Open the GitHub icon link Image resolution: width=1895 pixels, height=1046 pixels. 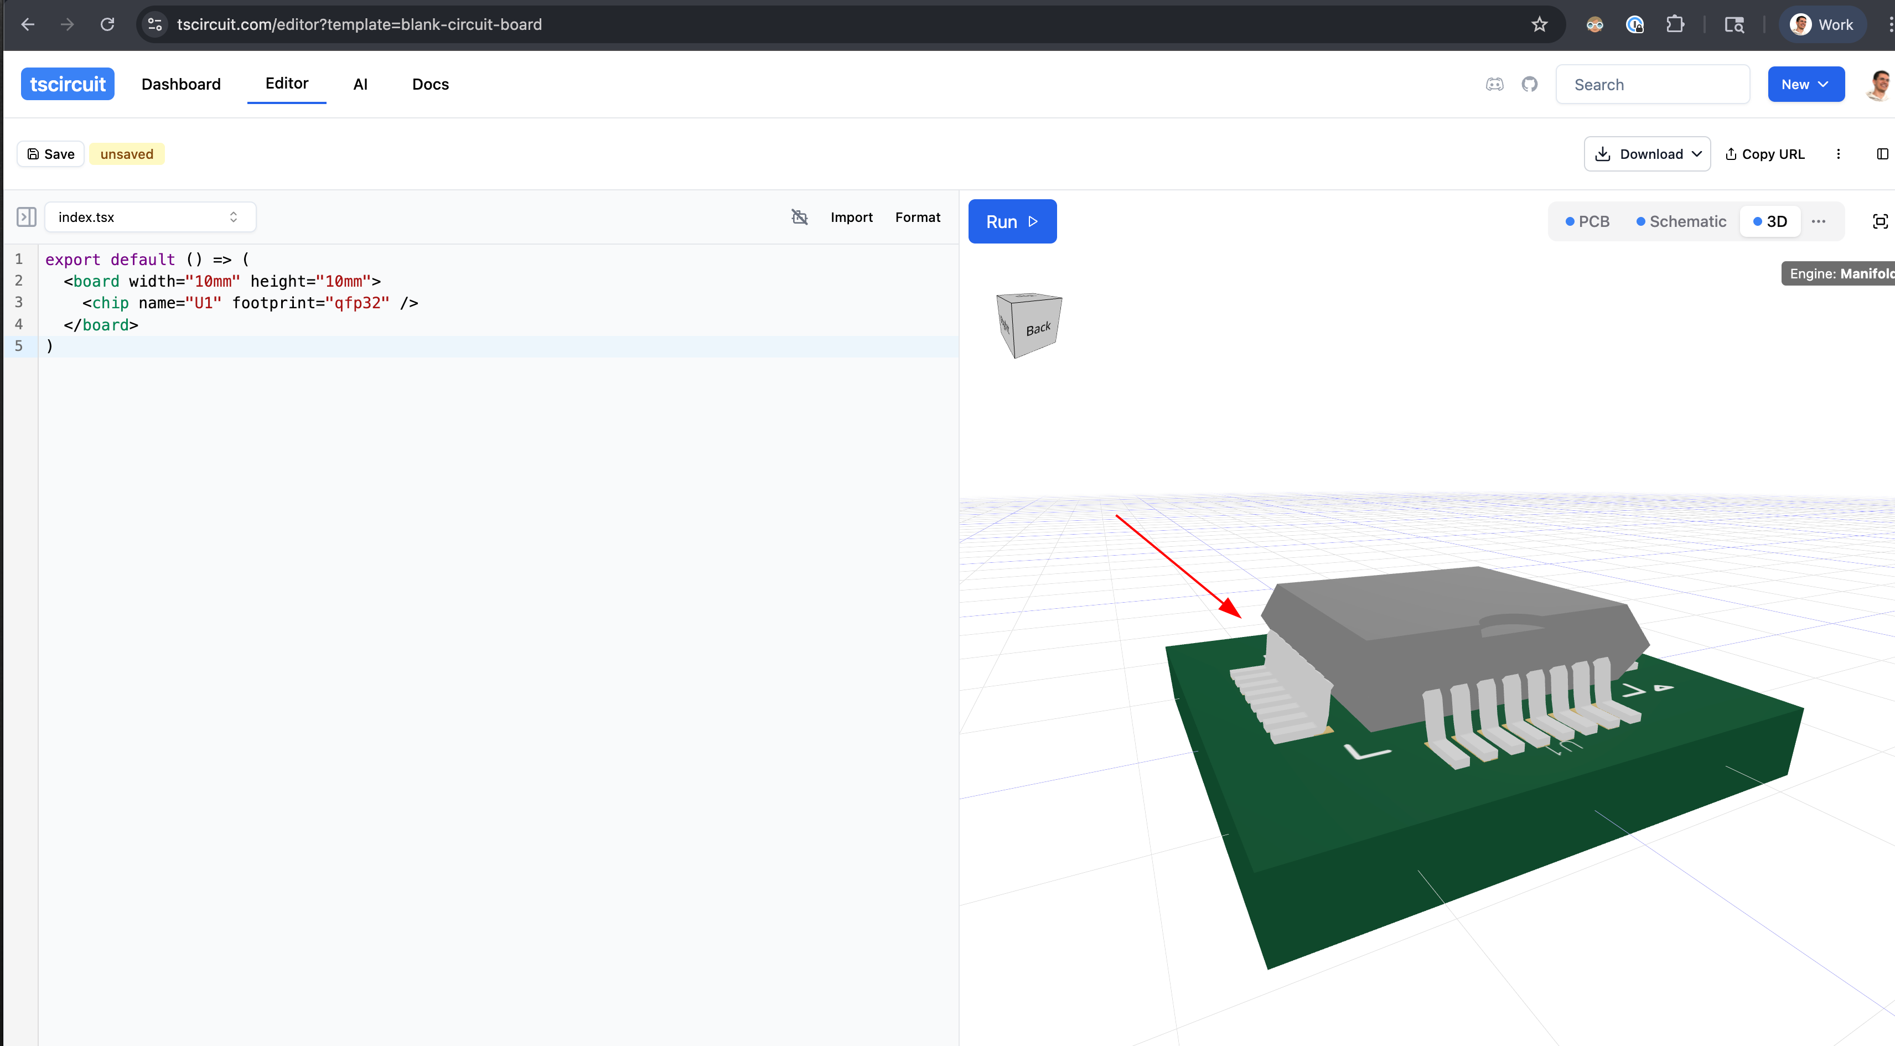tap(1529, 85)
